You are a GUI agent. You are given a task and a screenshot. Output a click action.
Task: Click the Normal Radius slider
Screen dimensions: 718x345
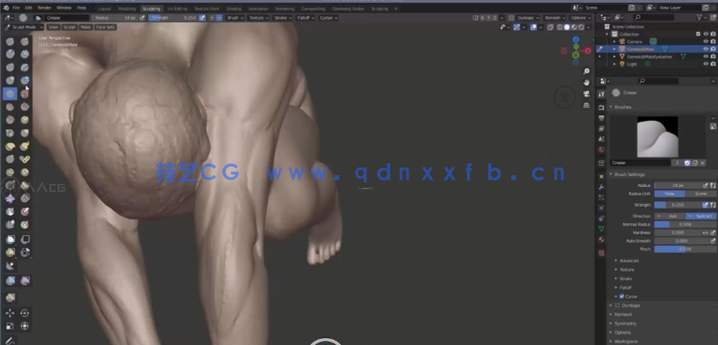685,224
